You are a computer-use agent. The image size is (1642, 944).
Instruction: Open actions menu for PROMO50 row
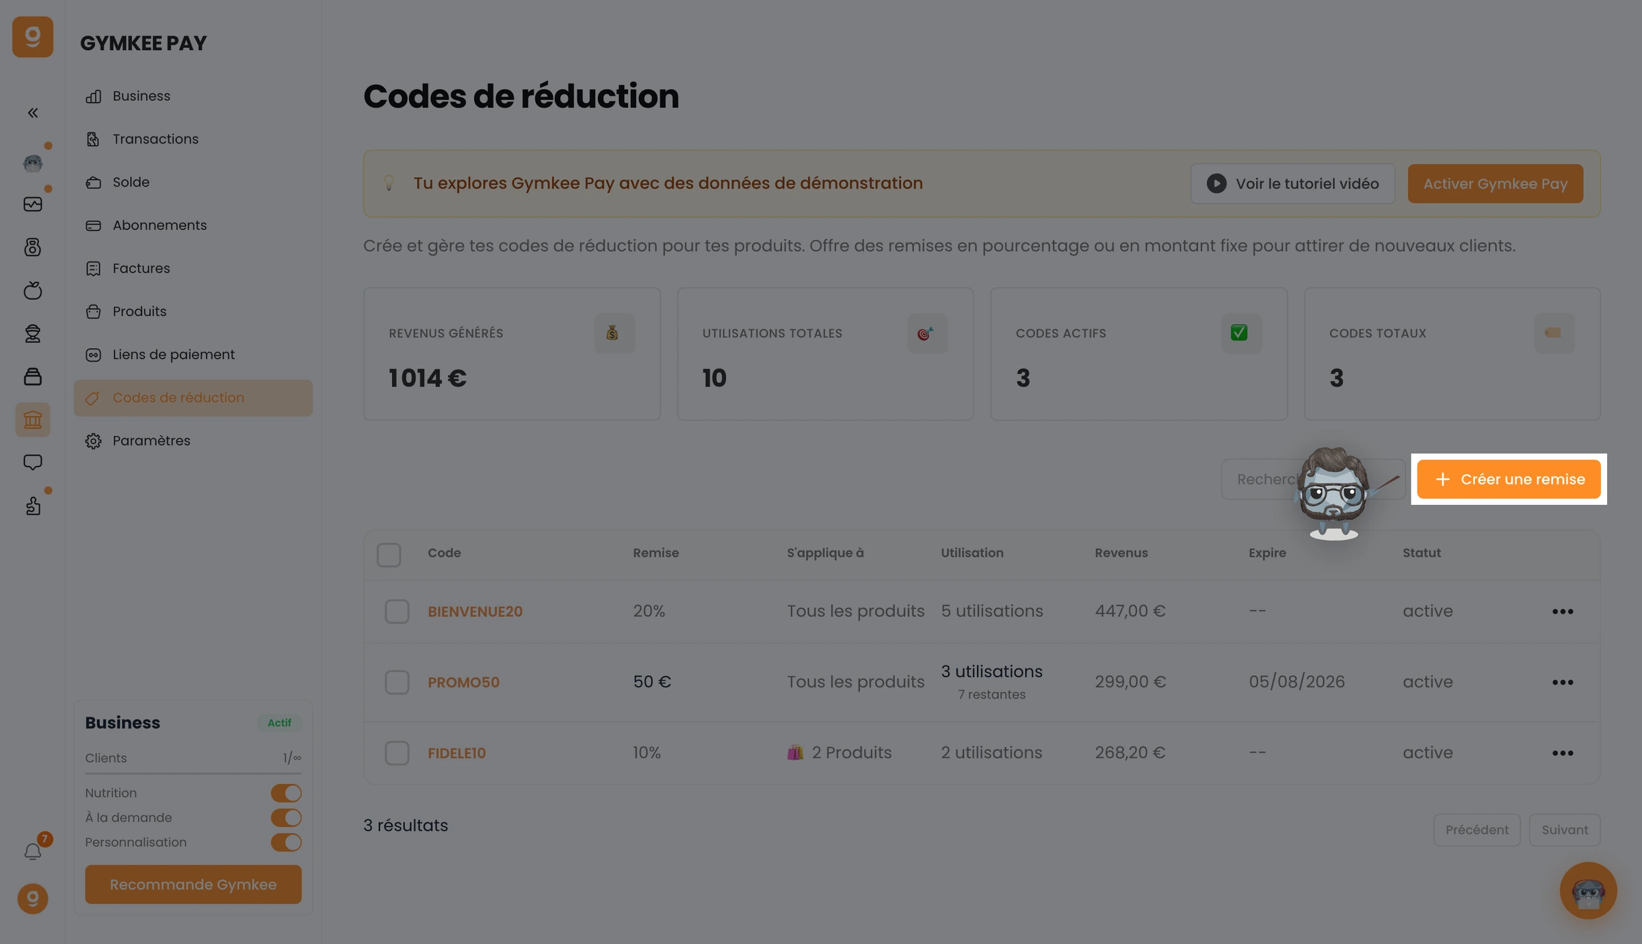click(x=1563, y=683)
